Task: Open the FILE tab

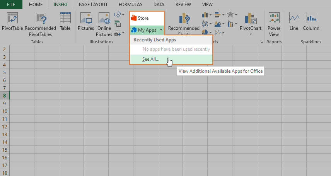Action: pyautogui.click(x=11, y=4)
